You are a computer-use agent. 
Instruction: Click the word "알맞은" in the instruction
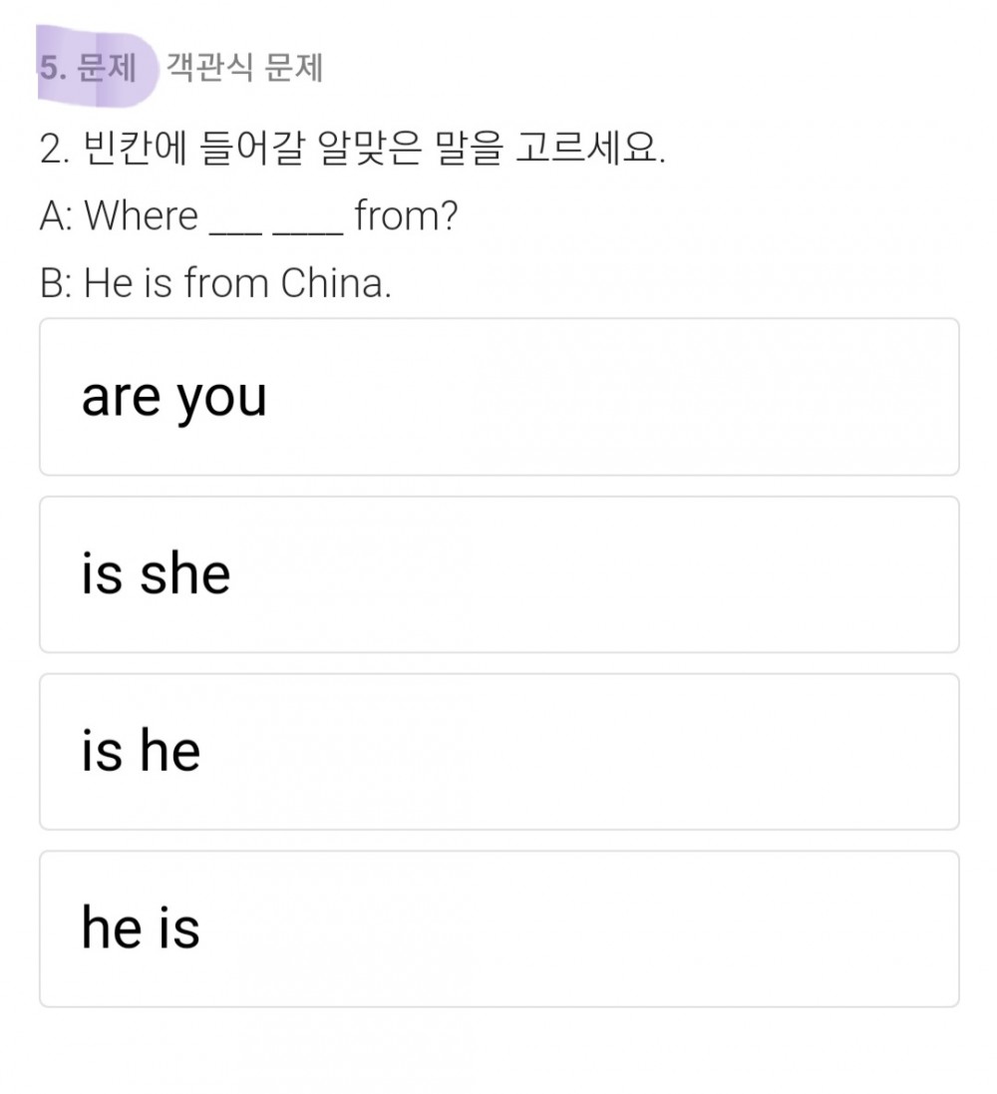pyautogui.click(x=369, y=148)
